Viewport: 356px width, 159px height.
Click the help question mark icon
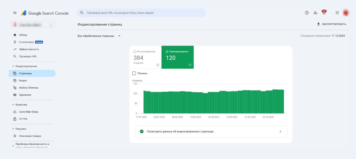(307, 13)
